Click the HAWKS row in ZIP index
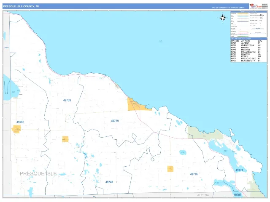This screenshot has height=202, width=270. [248, 48]
